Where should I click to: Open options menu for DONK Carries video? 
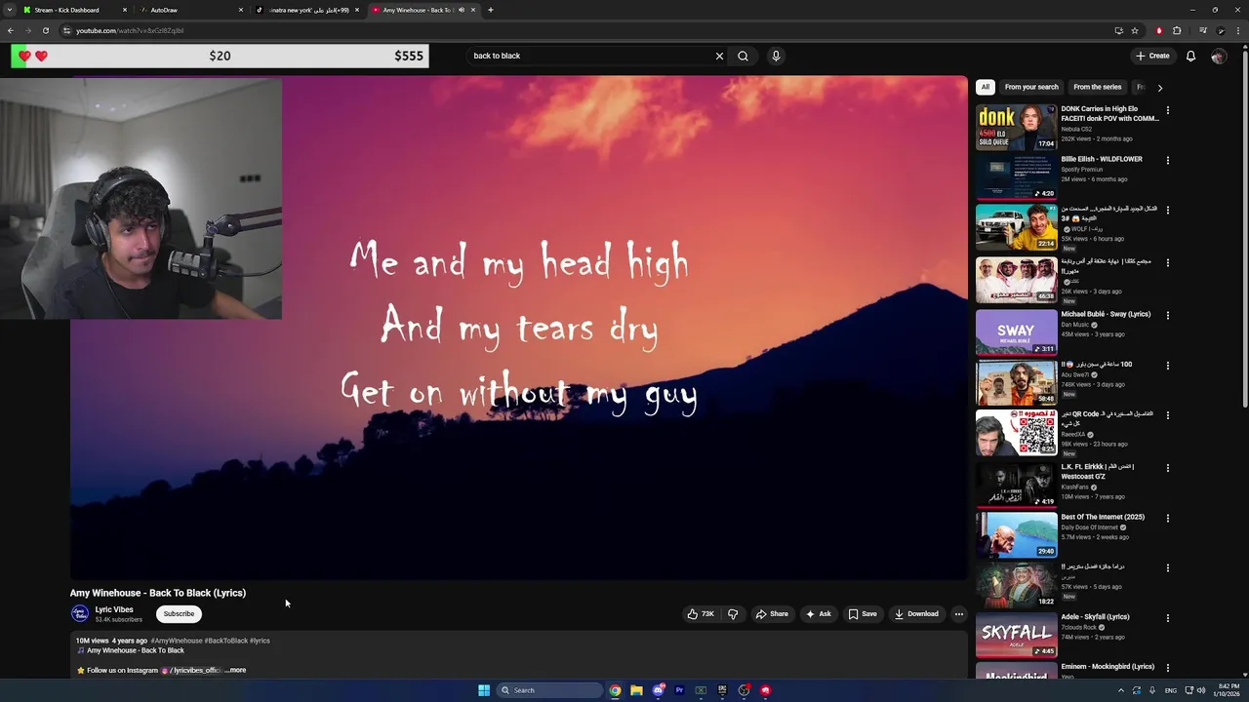pos(1167,110)
